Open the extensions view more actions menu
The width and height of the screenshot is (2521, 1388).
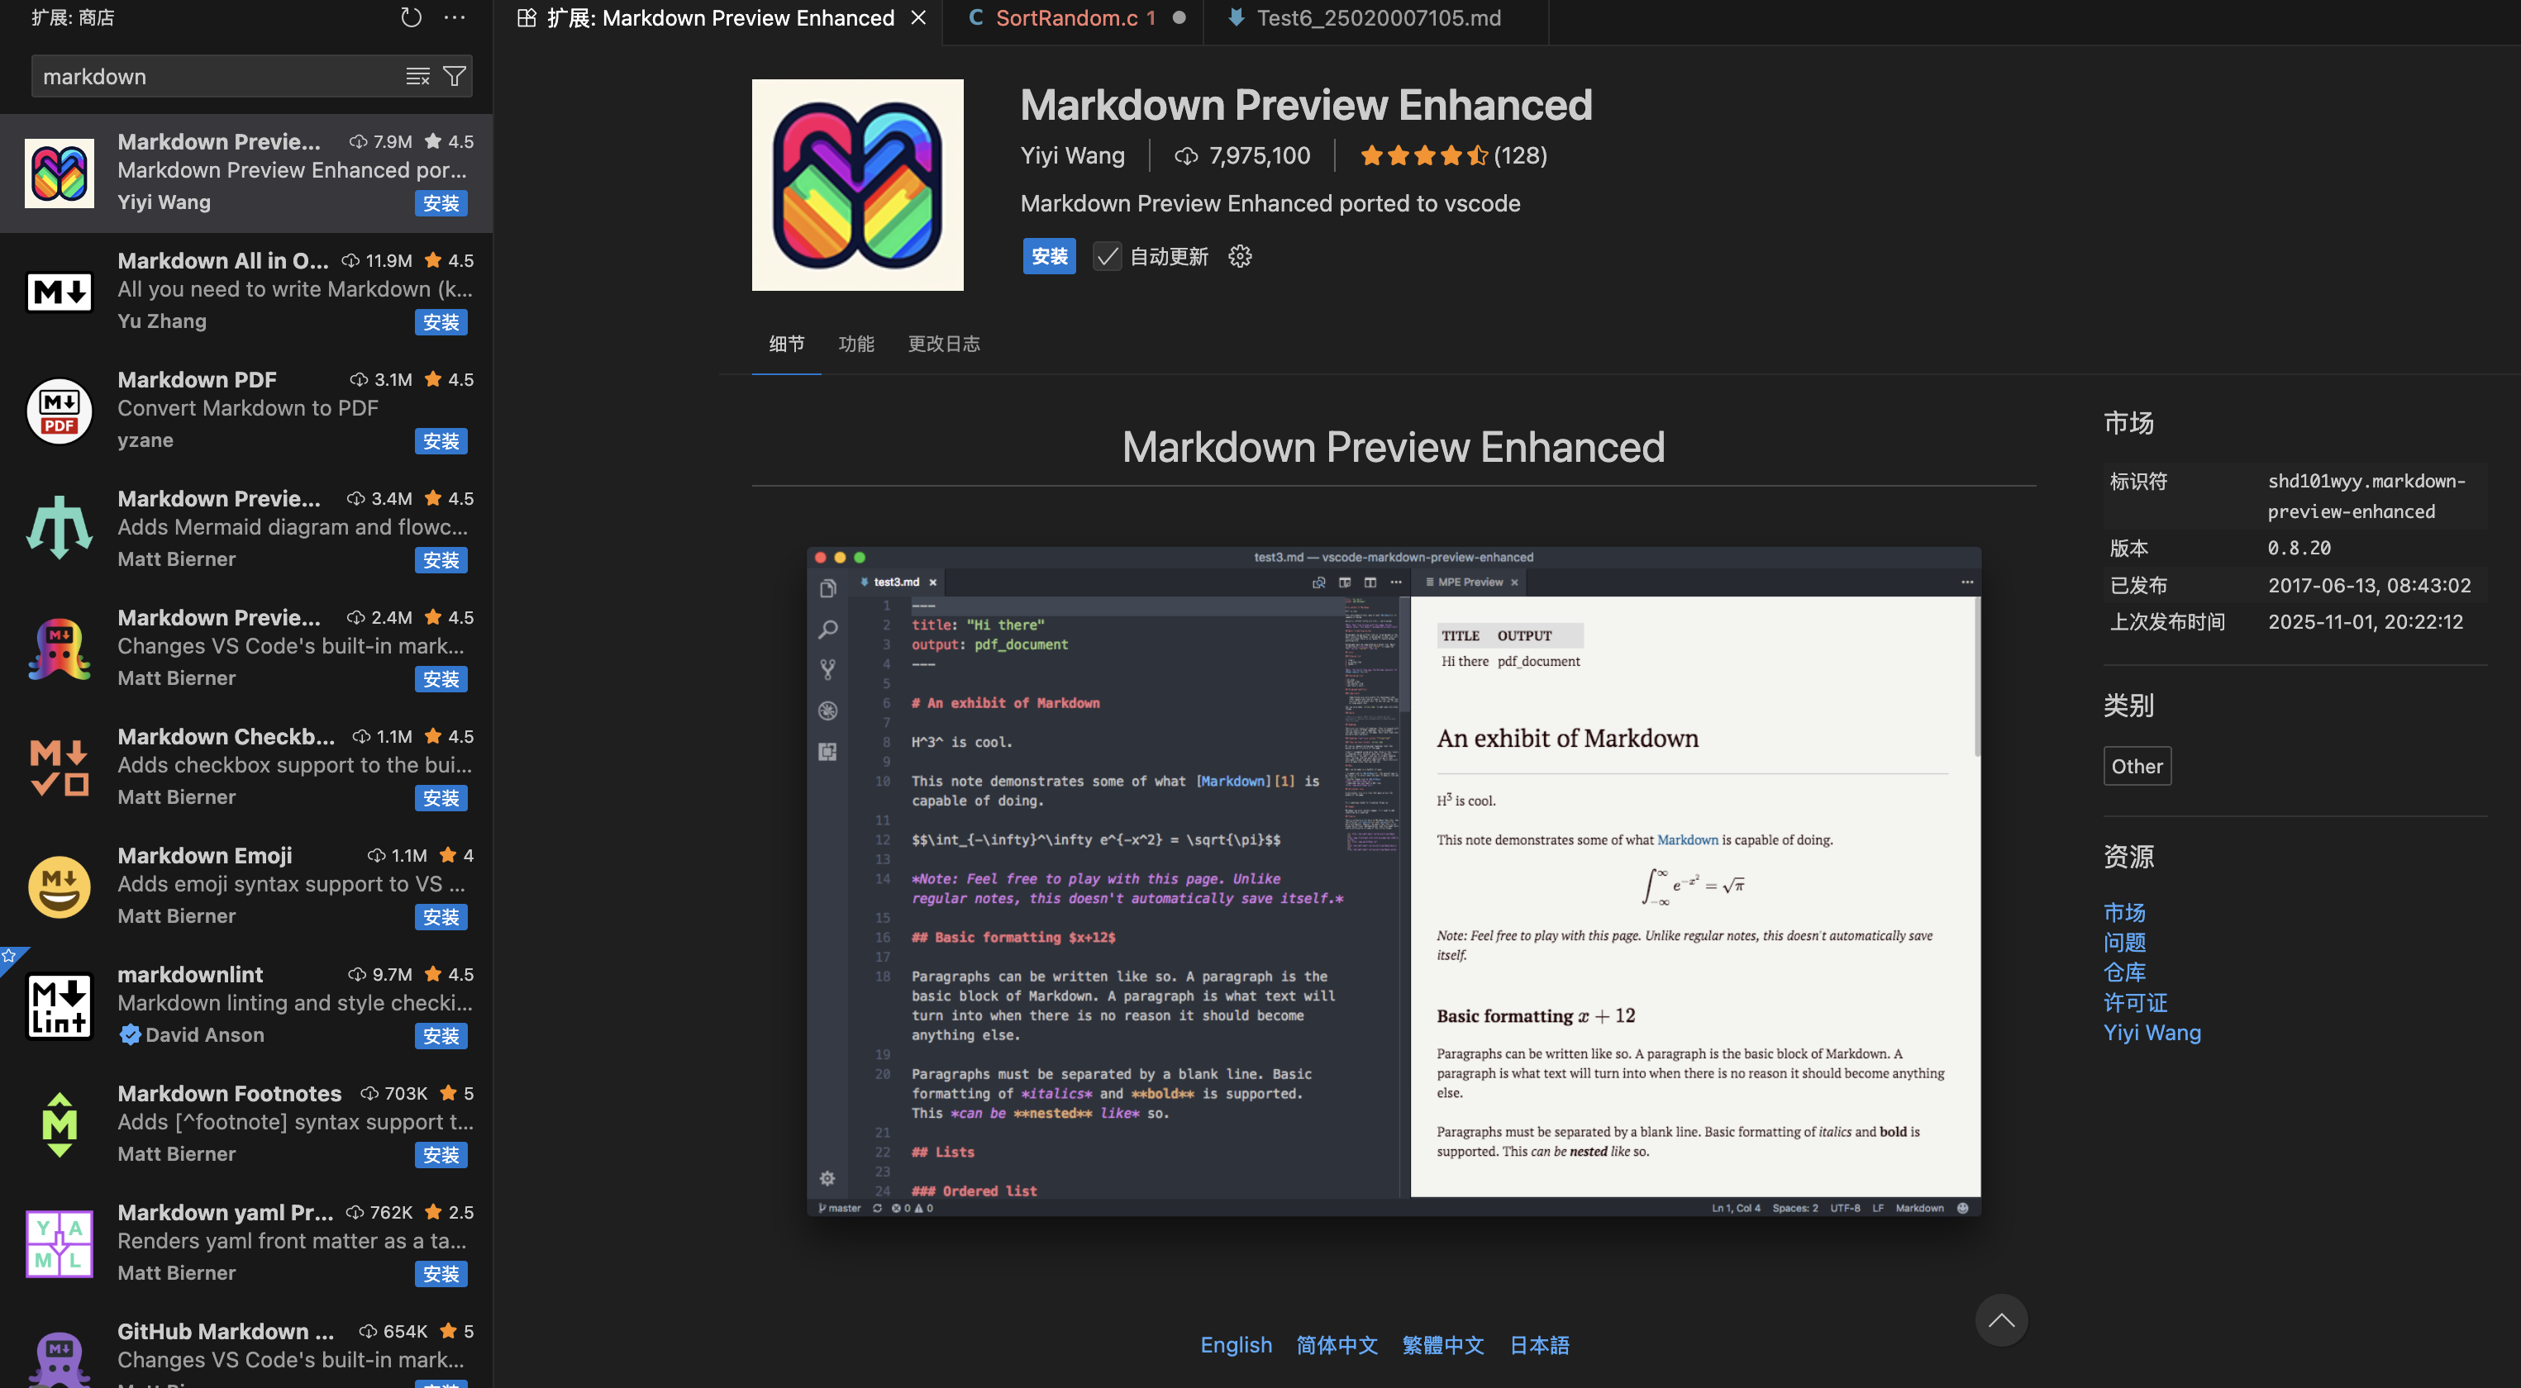click(455, 17)
